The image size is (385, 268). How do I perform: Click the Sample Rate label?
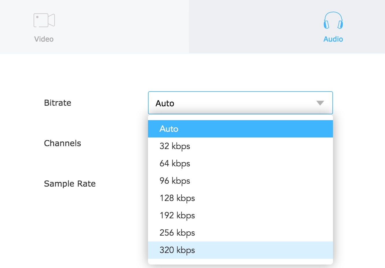click(70, 184)
